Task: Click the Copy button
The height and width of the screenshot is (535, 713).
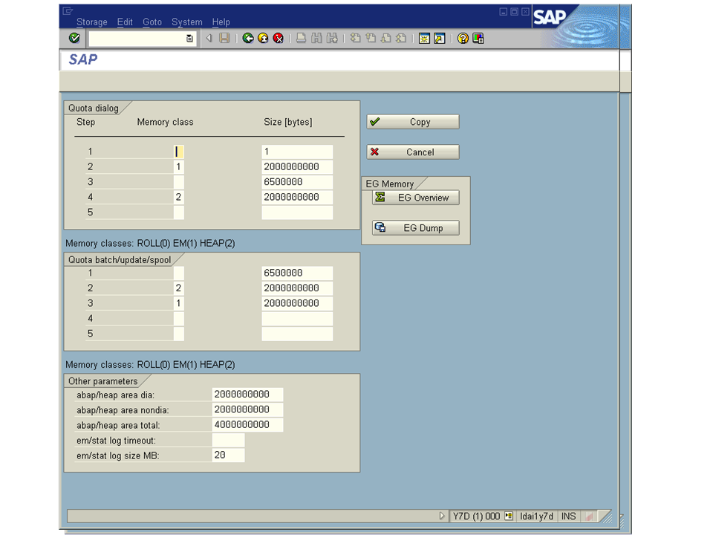Action: point(413,122)
